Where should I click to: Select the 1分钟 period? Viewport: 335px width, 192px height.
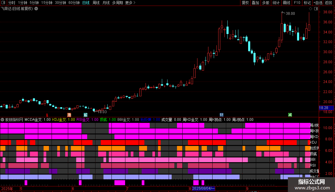pyautogui.click(x=23, y=3)
